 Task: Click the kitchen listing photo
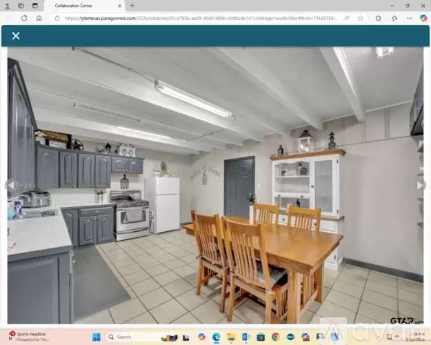(215, 185)
